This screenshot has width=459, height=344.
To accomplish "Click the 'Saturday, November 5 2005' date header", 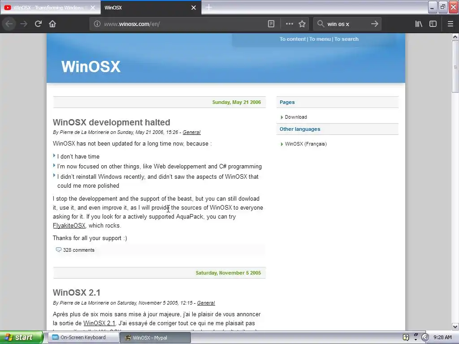I will [x=228, y=273].
